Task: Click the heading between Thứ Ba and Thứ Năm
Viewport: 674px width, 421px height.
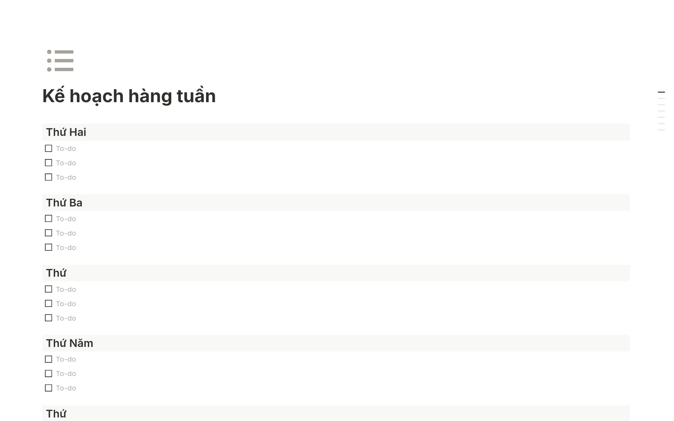Action: 56,273
